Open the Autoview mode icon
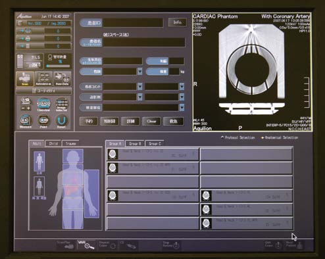The image size is (325, 259). click(43, 79)
